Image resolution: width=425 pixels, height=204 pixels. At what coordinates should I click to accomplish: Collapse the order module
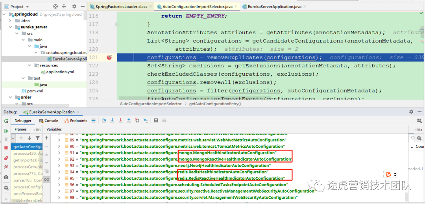tap(10, 97)
